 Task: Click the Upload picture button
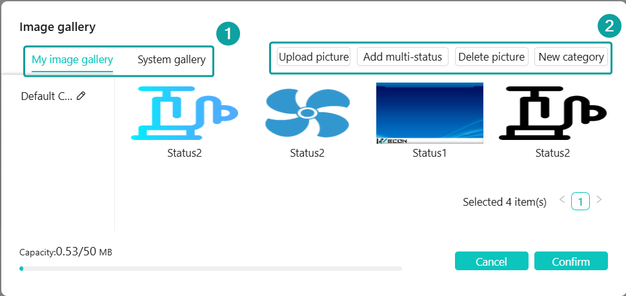click(314, 57)
